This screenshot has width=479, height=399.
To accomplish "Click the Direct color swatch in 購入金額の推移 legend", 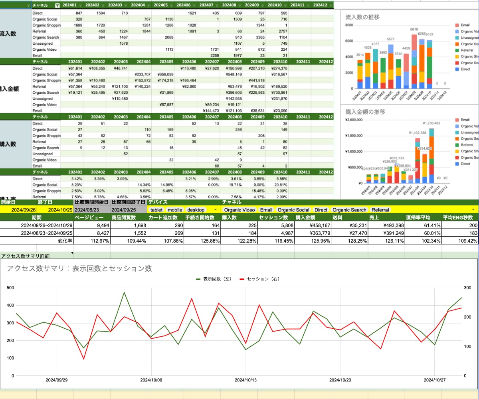I will coord(456,164).
